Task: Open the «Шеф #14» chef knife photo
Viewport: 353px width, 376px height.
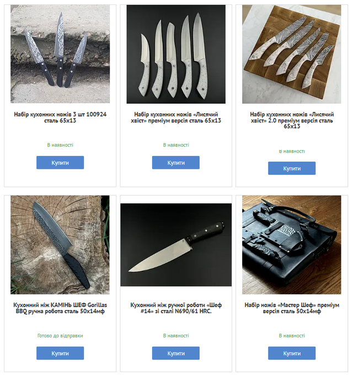Action: (176, 245)
